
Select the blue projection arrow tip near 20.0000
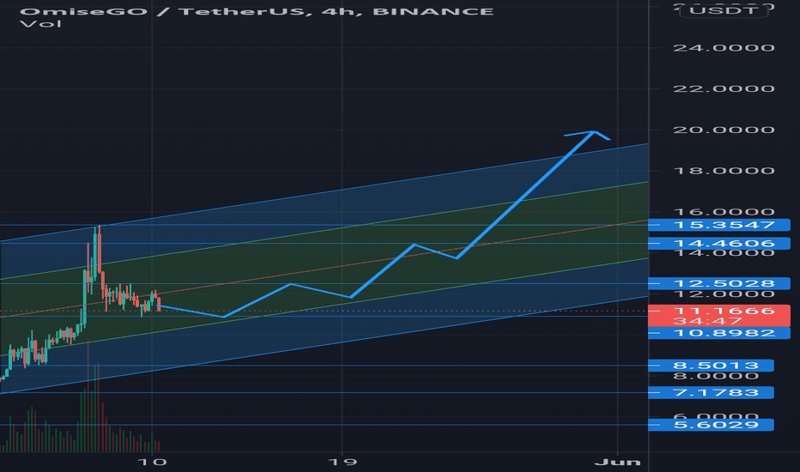(593, 133)
